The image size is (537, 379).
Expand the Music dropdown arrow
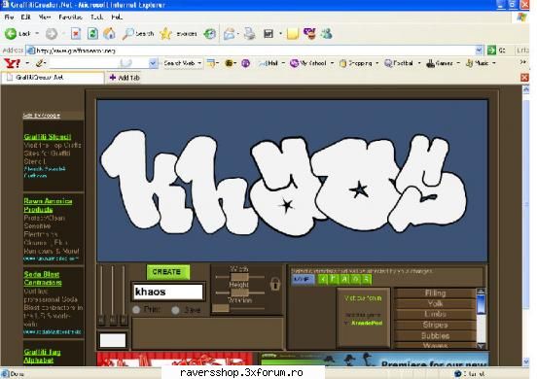coord(494,63)
